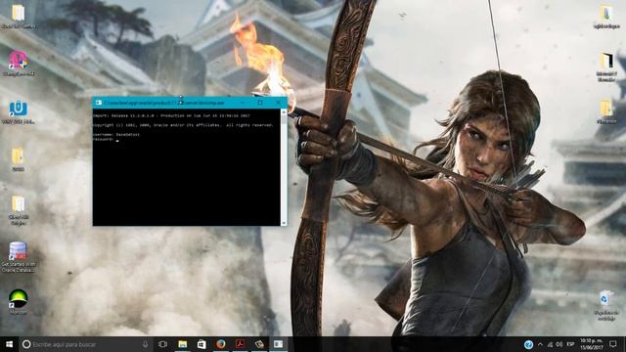Image resolution: width=626 pixels, height=352 pixels.
Task: Launch Firefox from the taskbar
Action: (221, 344)
